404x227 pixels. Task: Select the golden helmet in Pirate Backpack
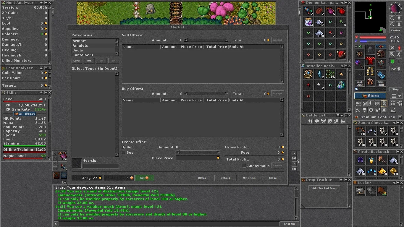371,160
